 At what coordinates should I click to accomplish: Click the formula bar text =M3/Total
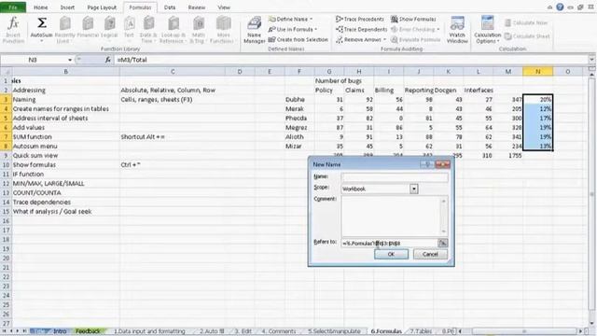click(132, 60)
